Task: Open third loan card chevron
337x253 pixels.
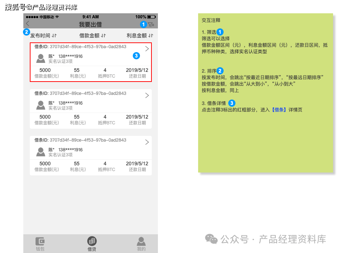Action: pos(147,142)
